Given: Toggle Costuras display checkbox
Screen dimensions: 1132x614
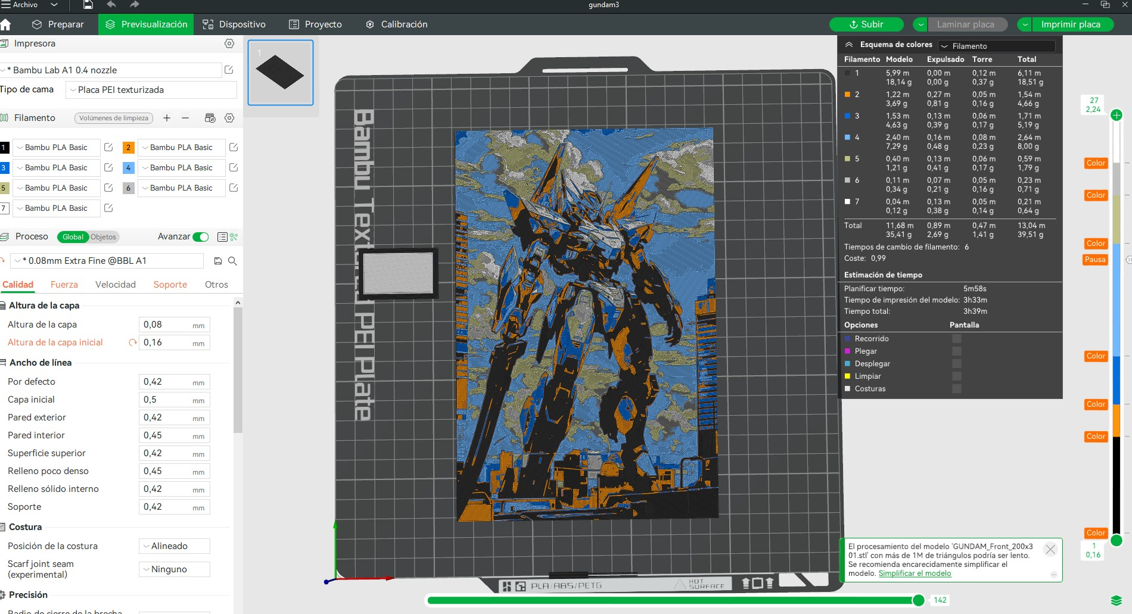Looking at the screenshot, I should coord(957,388).
